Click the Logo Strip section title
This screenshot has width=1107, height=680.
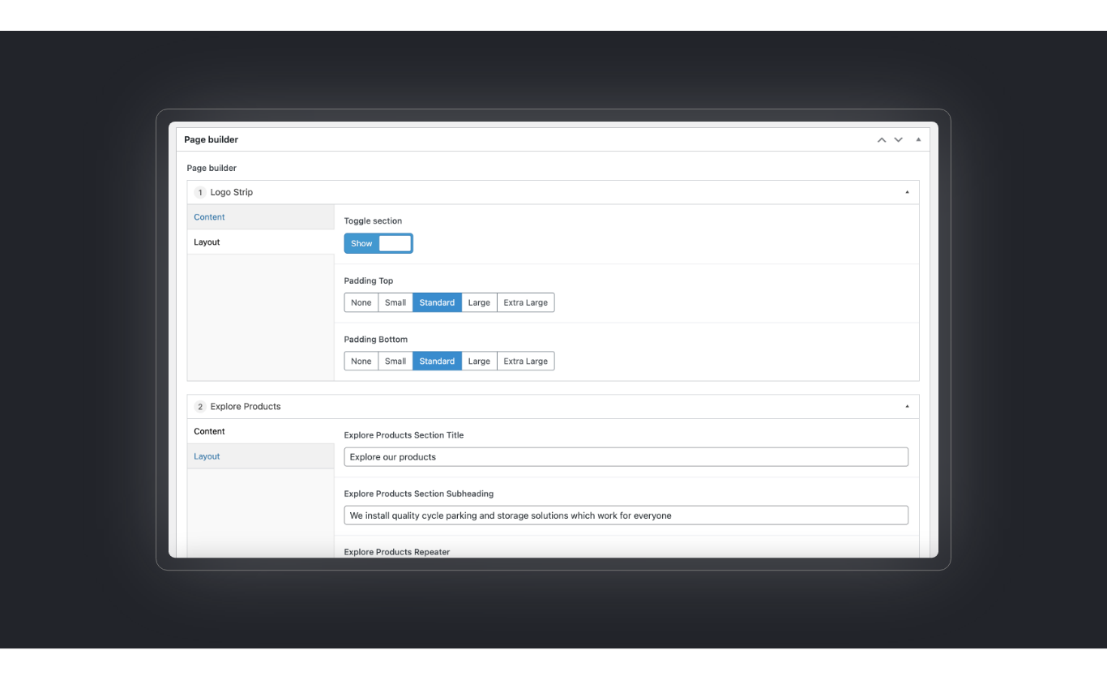tap(232, 192)
